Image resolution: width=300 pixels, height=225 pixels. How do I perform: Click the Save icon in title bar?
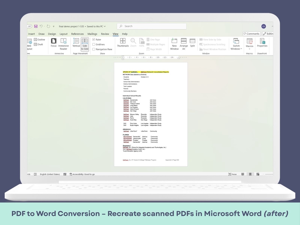point(36,26)
